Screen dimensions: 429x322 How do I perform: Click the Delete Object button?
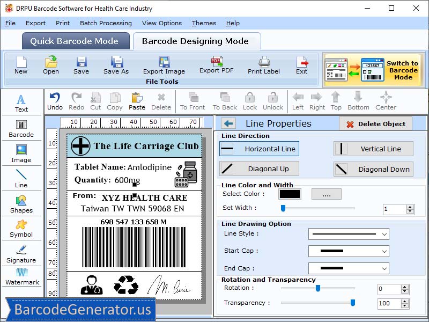375,123
